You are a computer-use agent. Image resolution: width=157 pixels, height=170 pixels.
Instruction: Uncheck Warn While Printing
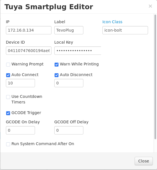[57, 65]
